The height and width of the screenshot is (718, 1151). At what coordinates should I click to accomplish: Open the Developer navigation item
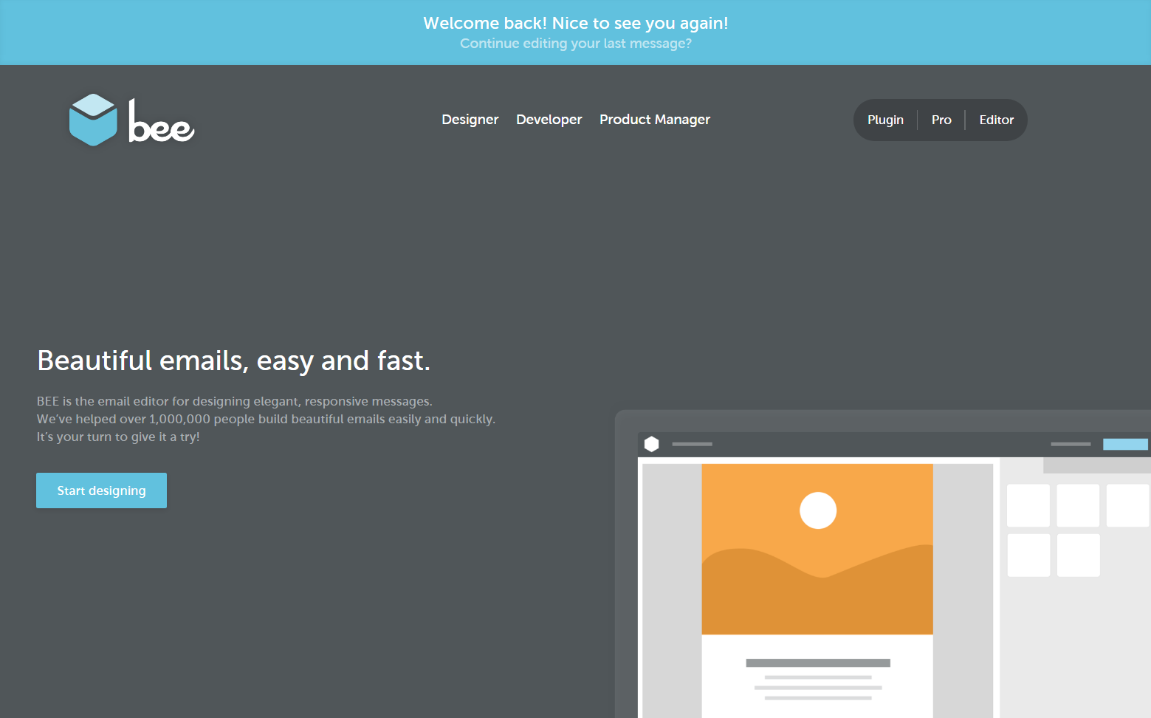(x=549, y=120)
